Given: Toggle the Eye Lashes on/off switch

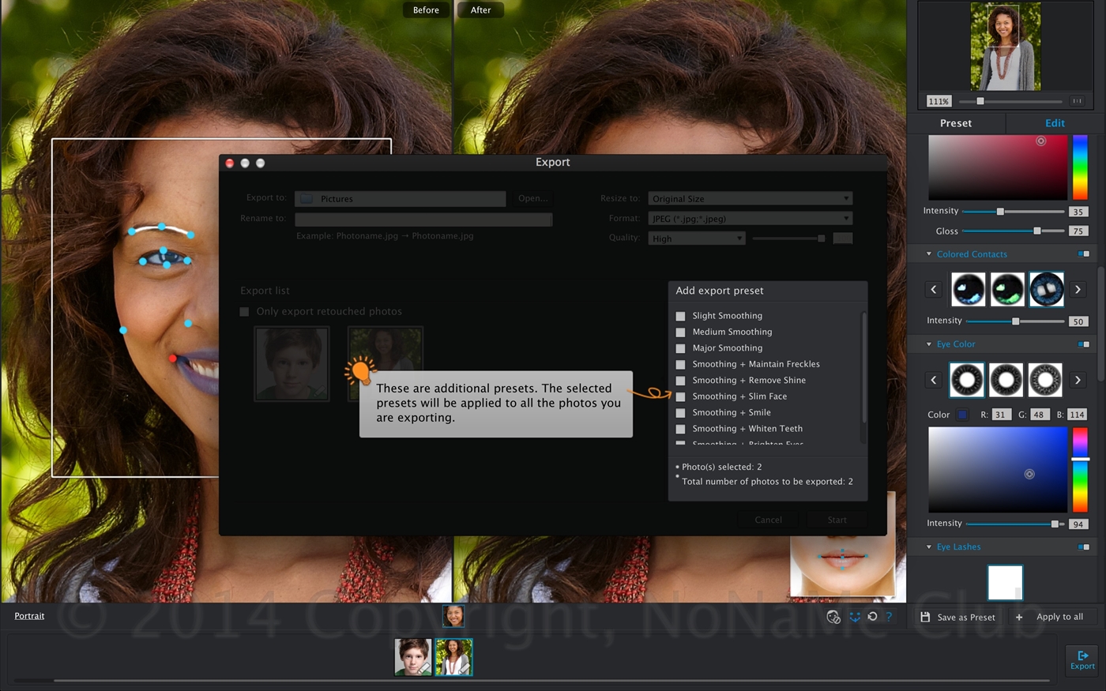Looking at the screenshot, I should point(1084,546).
